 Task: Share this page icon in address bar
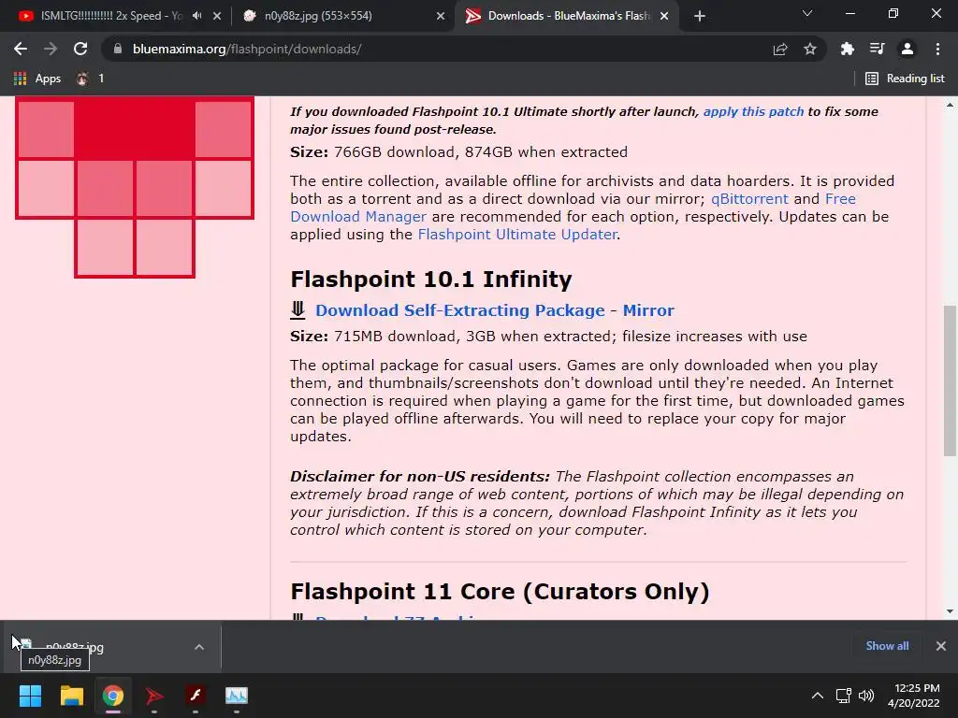pos(780,49)
